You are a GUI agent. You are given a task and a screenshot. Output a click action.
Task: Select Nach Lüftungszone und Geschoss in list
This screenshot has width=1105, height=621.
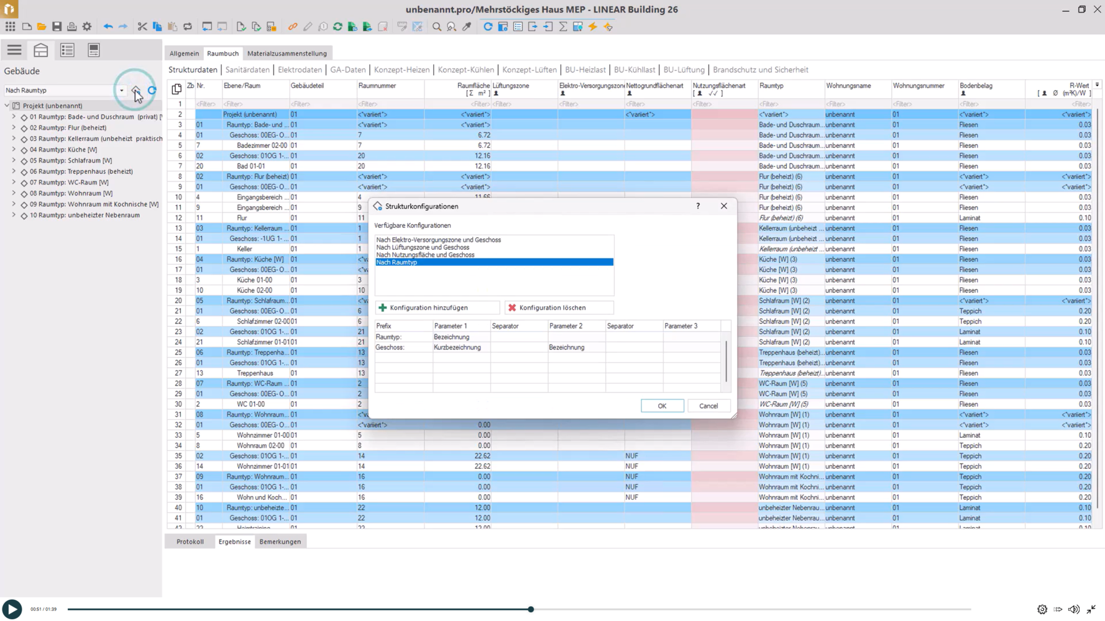point(423,247)
